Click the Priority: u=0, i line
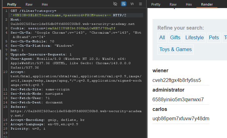 pos(28,129)
